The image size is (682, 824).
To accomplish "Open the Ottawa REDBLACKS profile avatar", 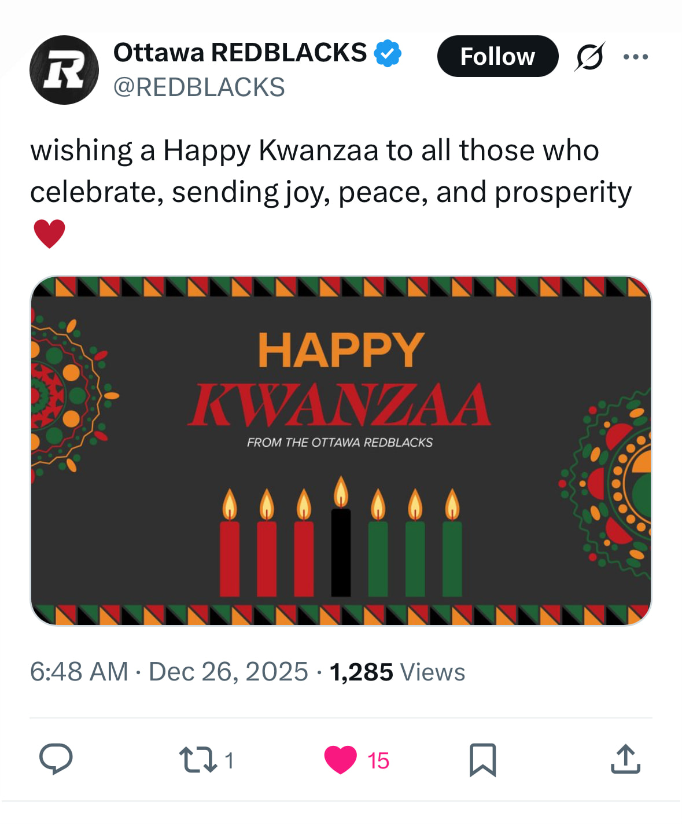I will tap(64, 70).
